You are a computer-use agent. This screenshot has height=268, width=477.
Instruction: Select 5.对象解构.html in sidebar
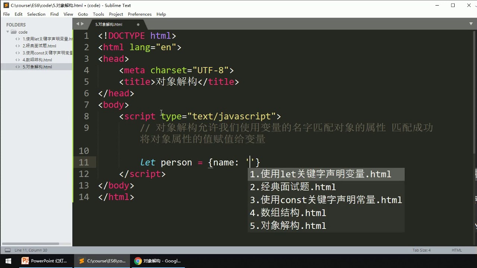(37, 67)
